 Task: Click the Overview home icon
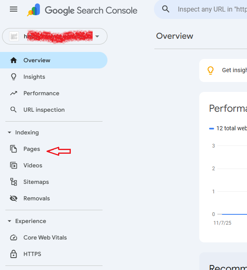(x=14, y=60)
